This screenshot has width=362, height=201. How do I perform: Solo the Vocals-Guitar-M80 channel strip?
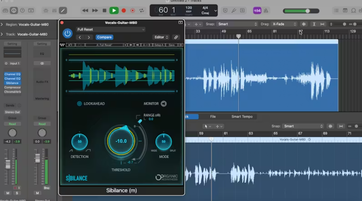pos(17,193)
